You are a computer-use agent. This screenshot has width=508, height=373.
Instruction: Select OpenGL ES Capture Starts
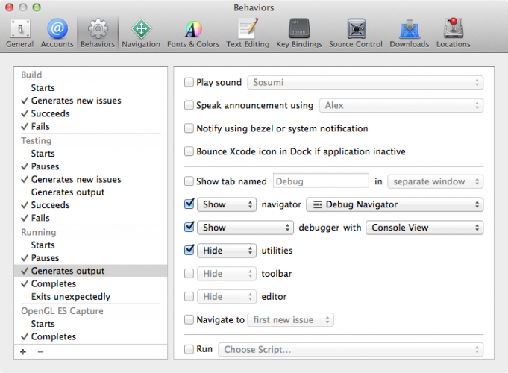click(x=91, y=324)
